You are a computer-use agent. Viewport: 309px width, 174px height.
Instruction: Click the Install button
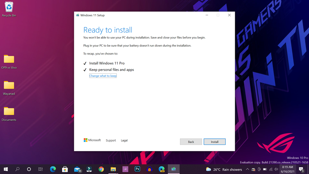[x=215, y=142]
